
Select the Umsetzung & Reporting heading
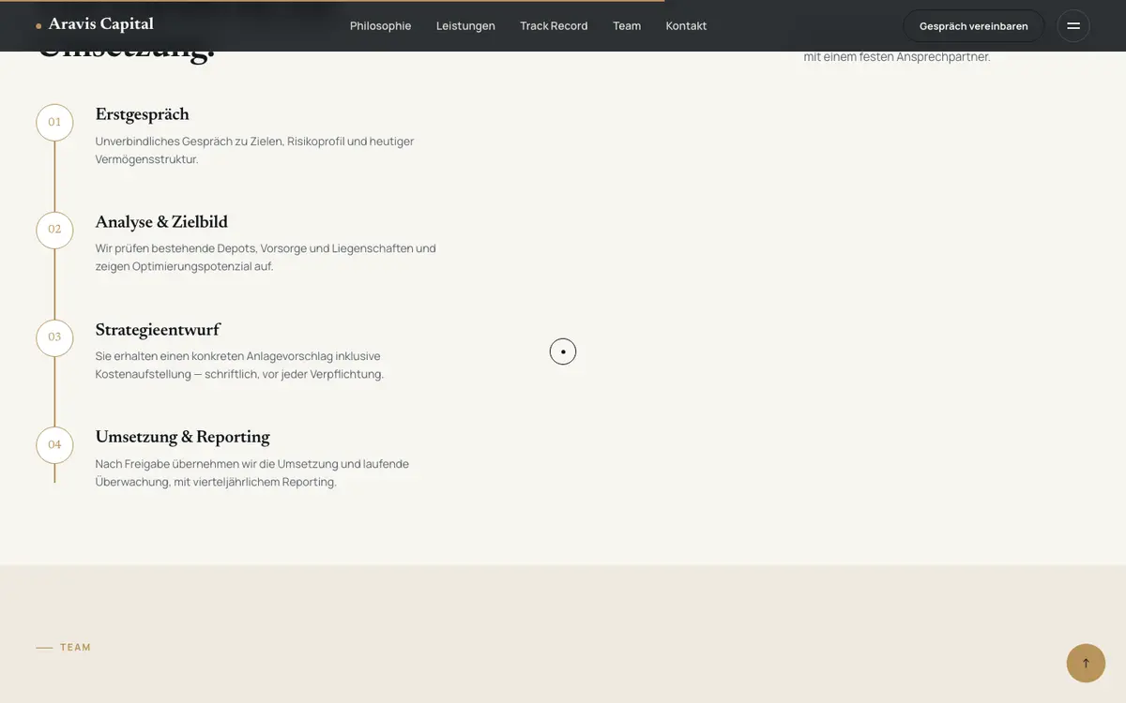tap(183, 437)
